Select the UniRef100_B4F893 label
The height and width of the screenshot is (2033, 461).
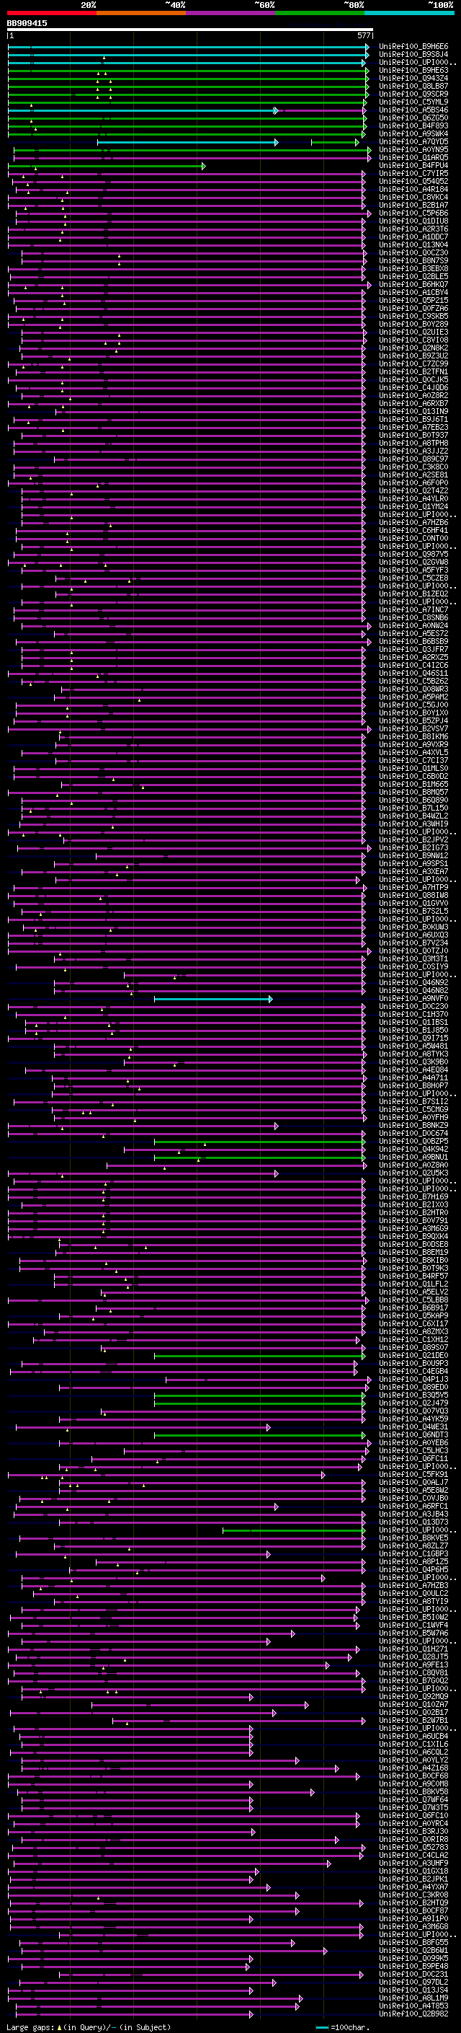(413, 125)
